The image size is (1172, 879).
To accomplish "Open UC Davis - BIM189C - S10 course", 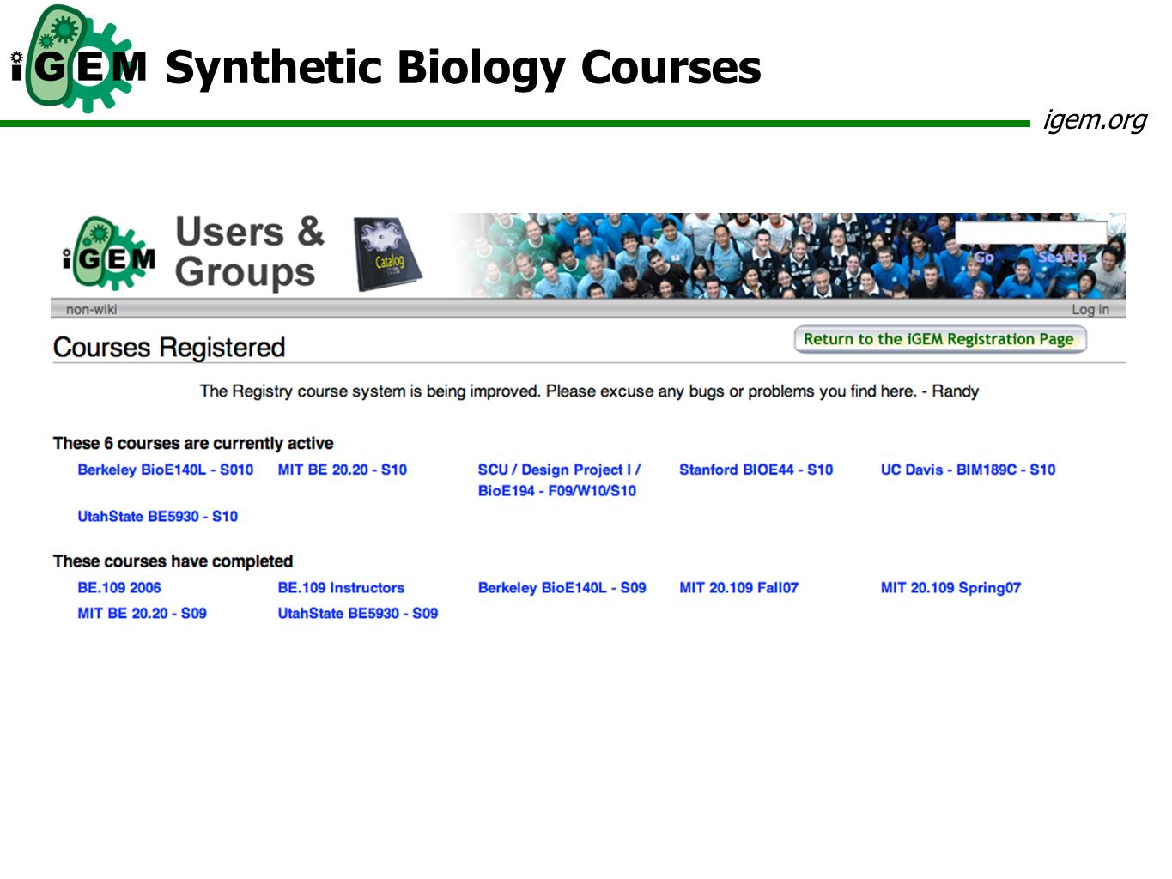I will coord(968,470).
